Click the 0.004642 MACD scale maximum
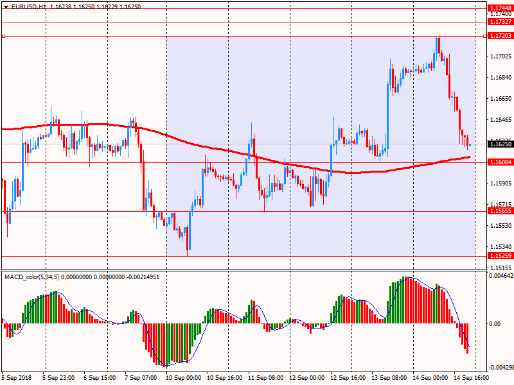This screenshot has height=385, width=514. pyautogui.click(x=501, y=276)
